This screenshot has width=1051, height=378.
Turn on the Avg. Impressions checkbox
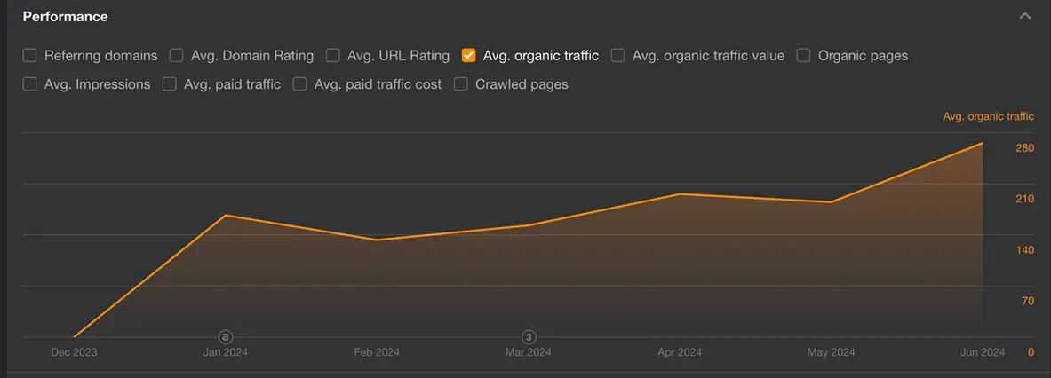tap(30, 84)
